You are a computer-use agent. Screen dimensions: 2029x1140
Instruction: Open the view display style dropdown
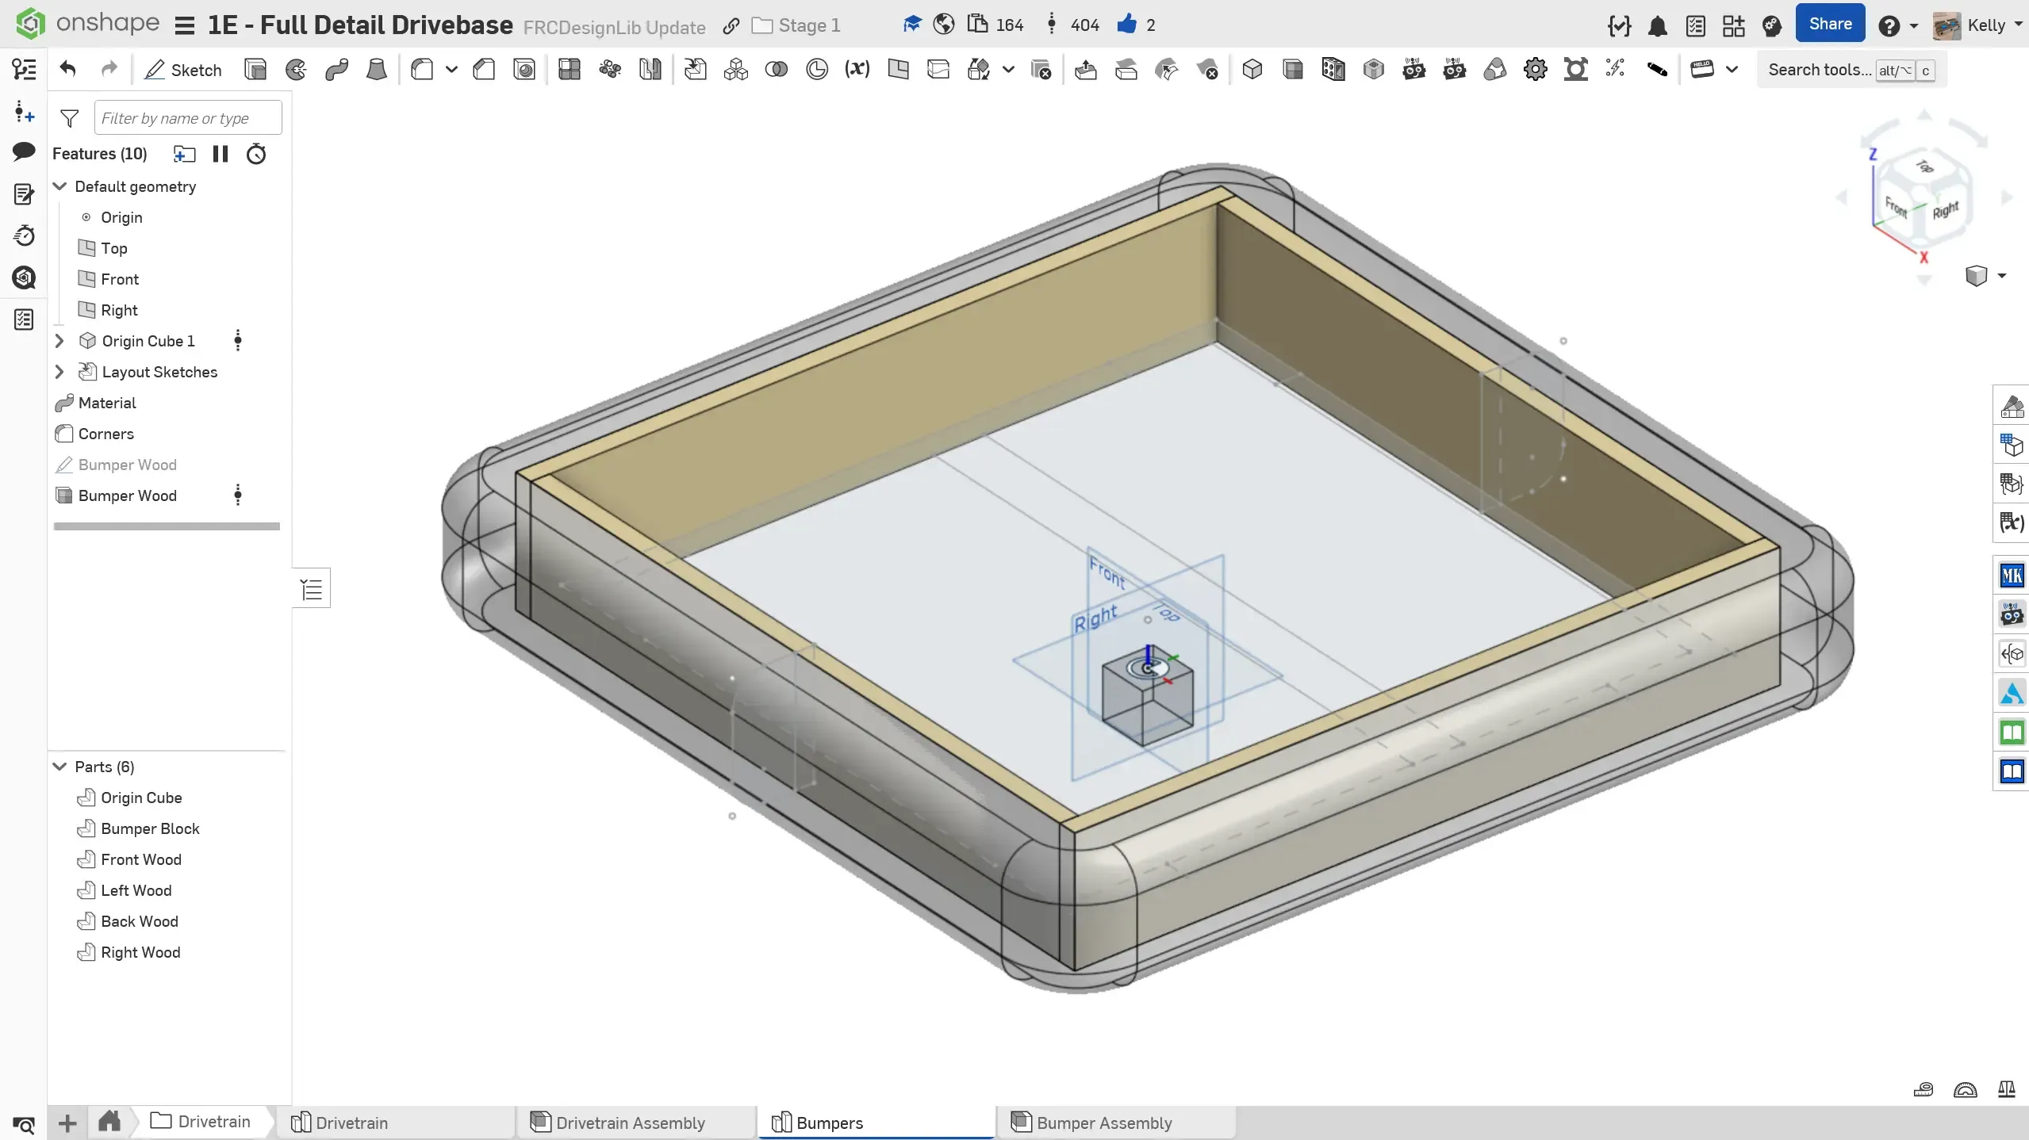point(2001,276)
